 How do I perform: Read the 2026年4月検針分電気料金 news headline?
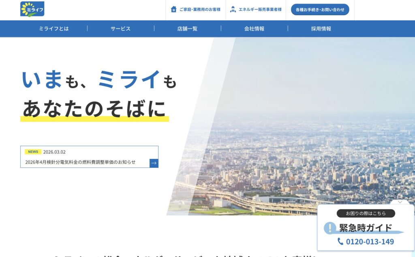(x=80, y=162)
